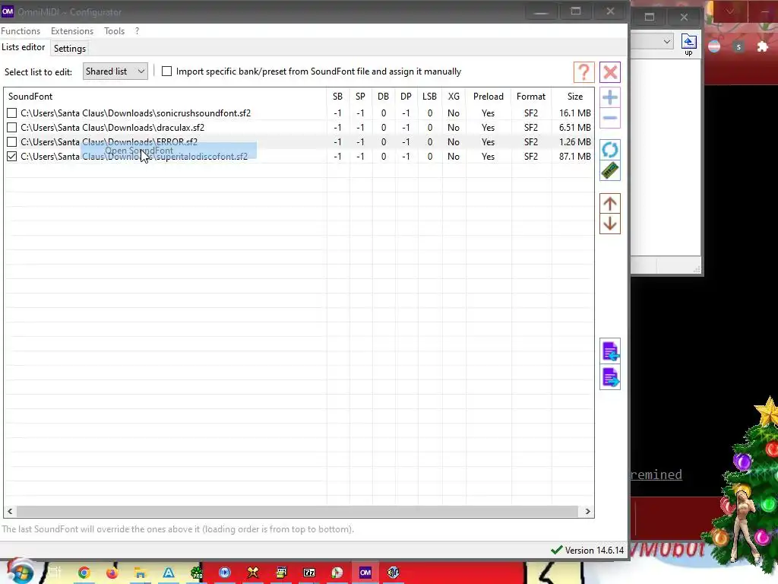Image resolution: width=778 pixels, height=584 pixels.
Task: Open 7-Zip from the taskbar
Action: coord(309,573)
